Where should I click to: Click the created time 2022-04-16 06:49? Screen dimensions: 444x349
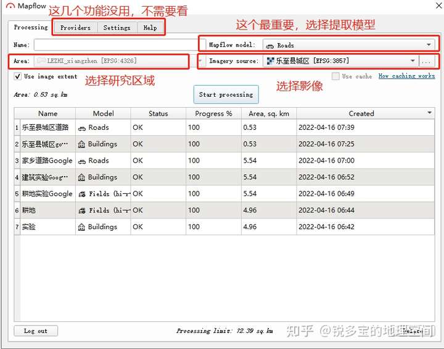click(326, 193)
